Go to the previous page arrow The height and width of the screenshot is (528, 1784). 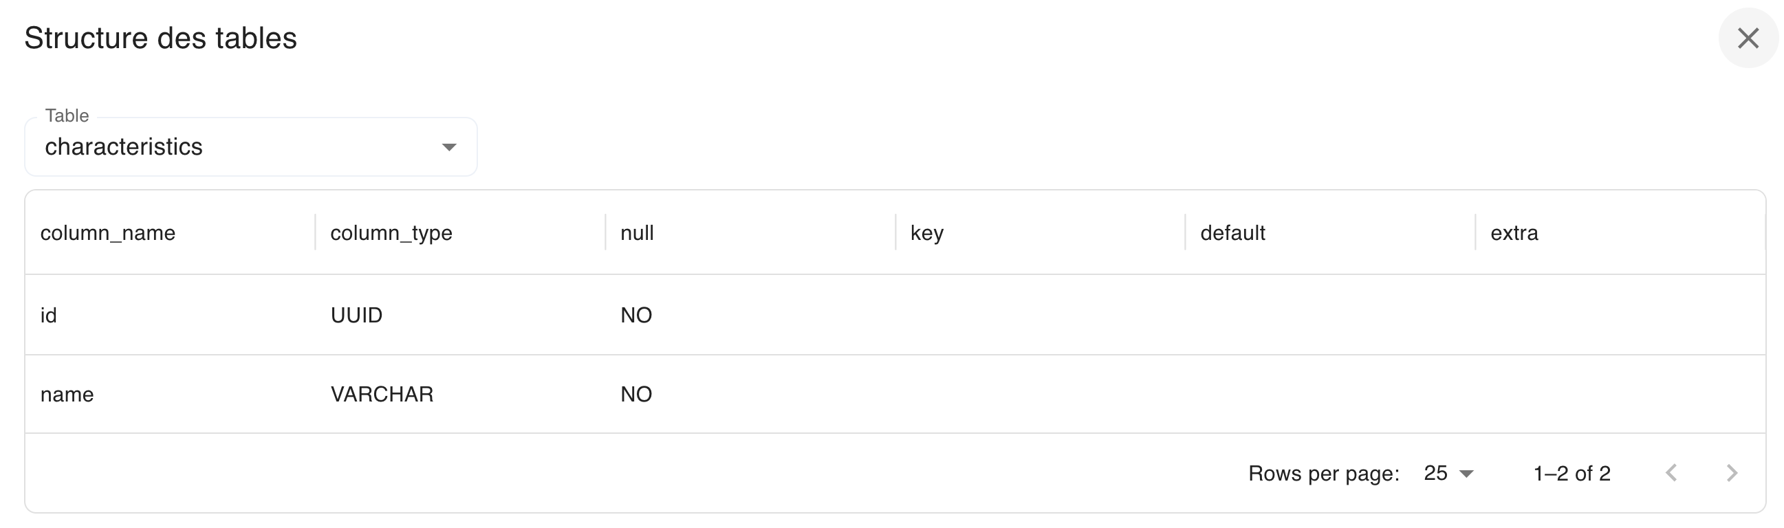1672,473
